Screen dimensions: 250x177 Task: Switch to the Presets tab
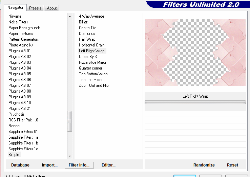(35, 8)
